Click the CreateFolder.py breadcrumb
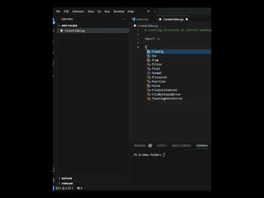The image size is (264, 198). tap(148, 26)
